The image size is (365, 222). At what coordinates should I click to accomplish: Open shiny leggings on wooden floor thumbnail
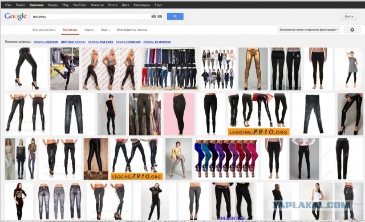(96, 159)
